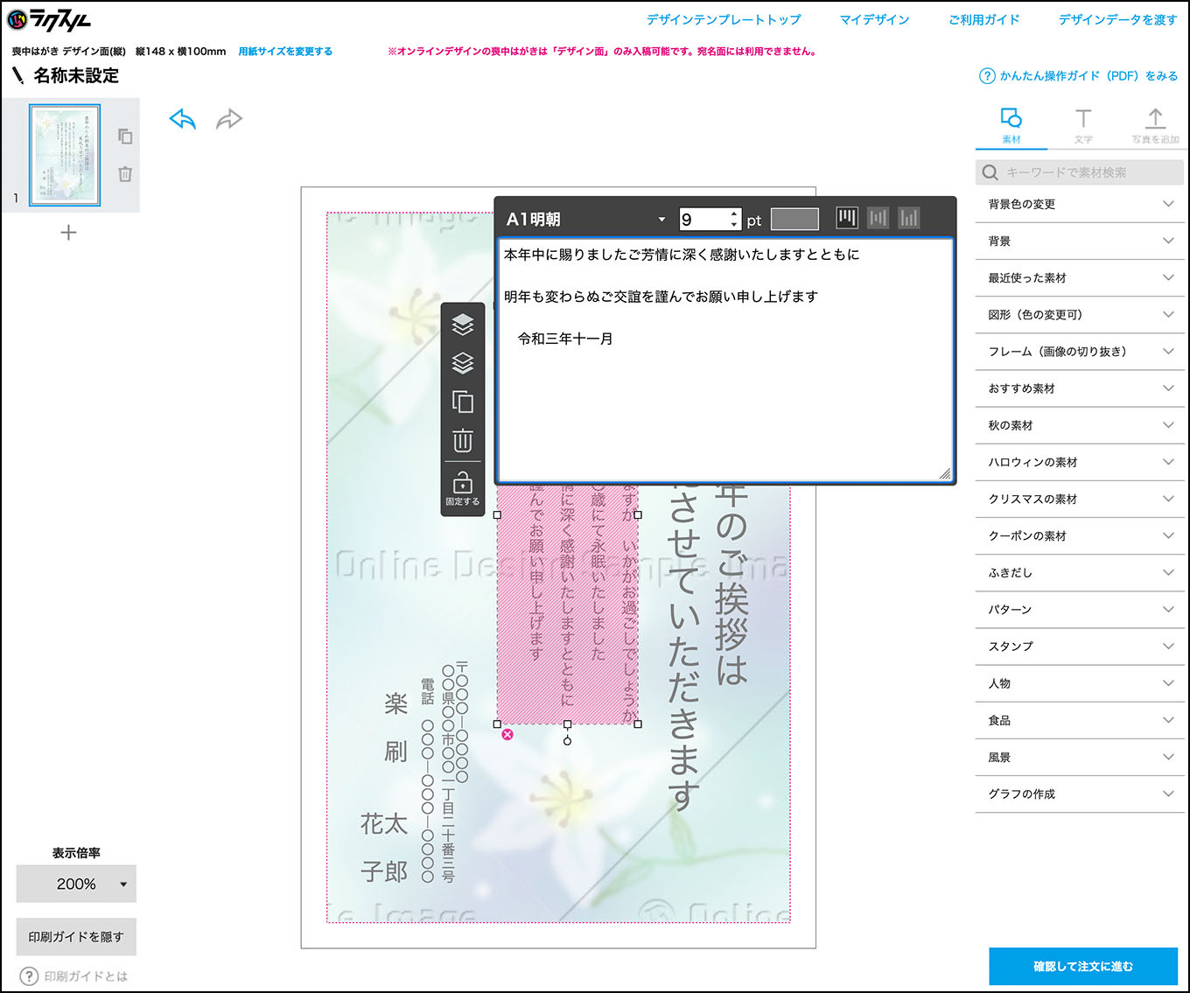Click the pink remove handle of the text box
The width and height of the screenshot is (1190, 993).
point(507,735)
